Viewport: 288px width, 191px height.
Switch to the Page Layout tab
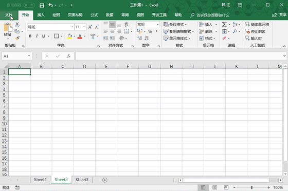75,15
